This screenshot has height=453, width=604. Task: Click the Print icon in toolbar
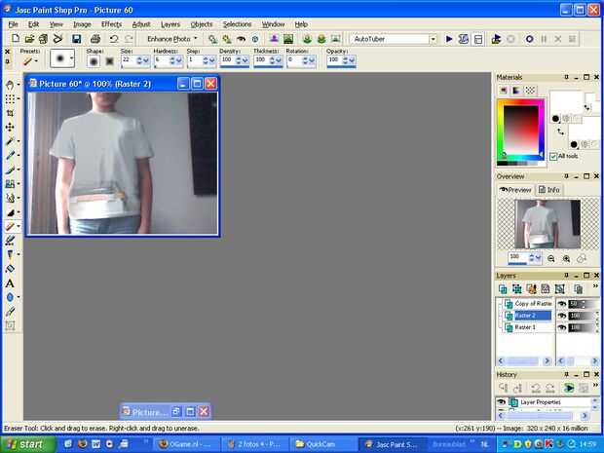pos(95,39)
